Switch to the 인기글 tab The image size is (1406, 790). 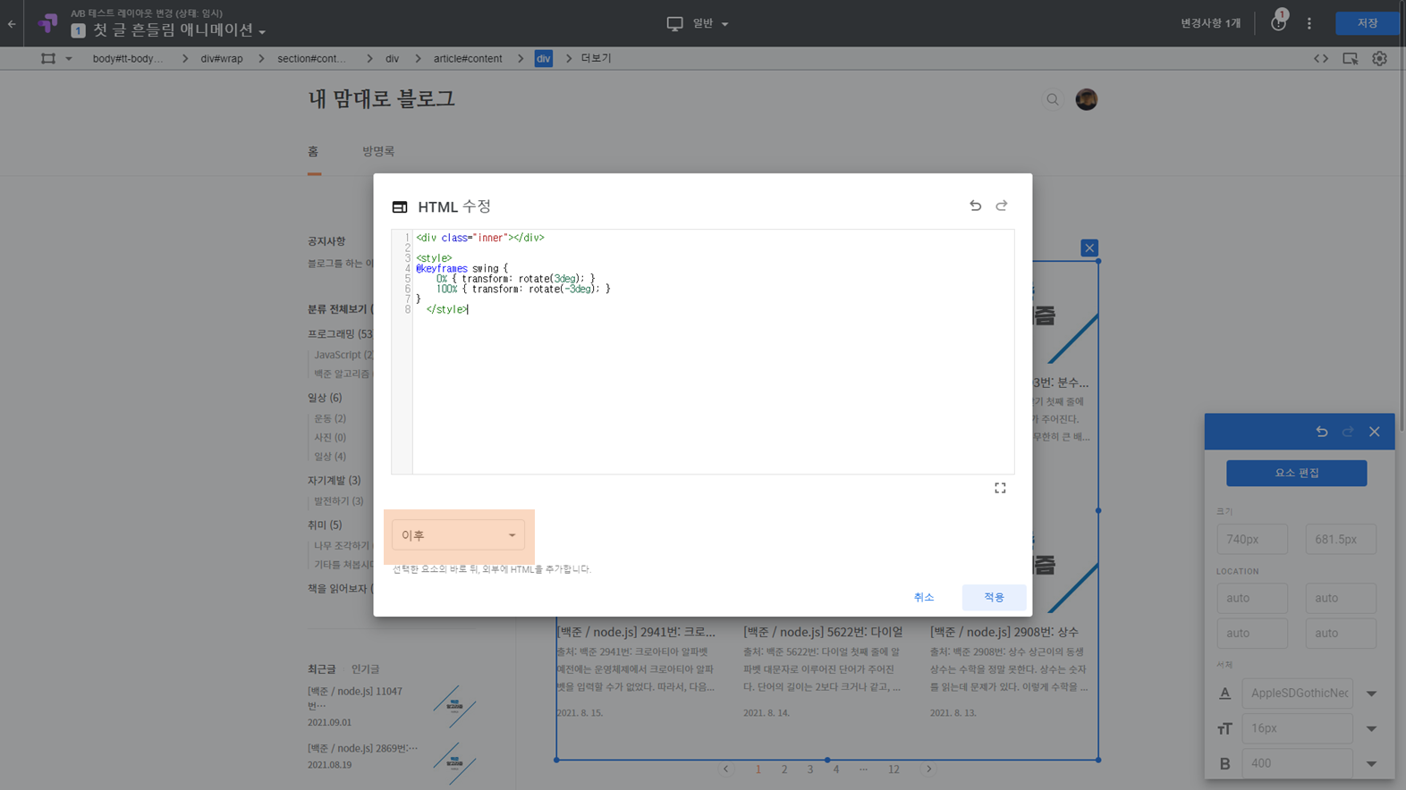click(365, 668)
